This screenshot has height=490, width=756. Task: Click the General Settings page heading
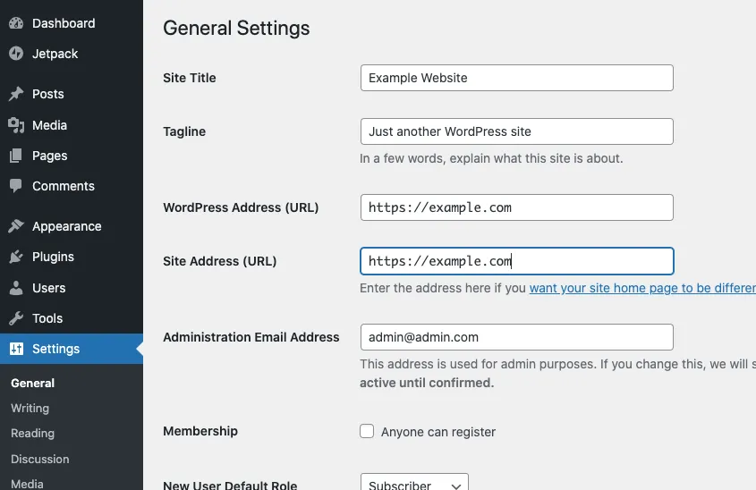click(236, 28)
